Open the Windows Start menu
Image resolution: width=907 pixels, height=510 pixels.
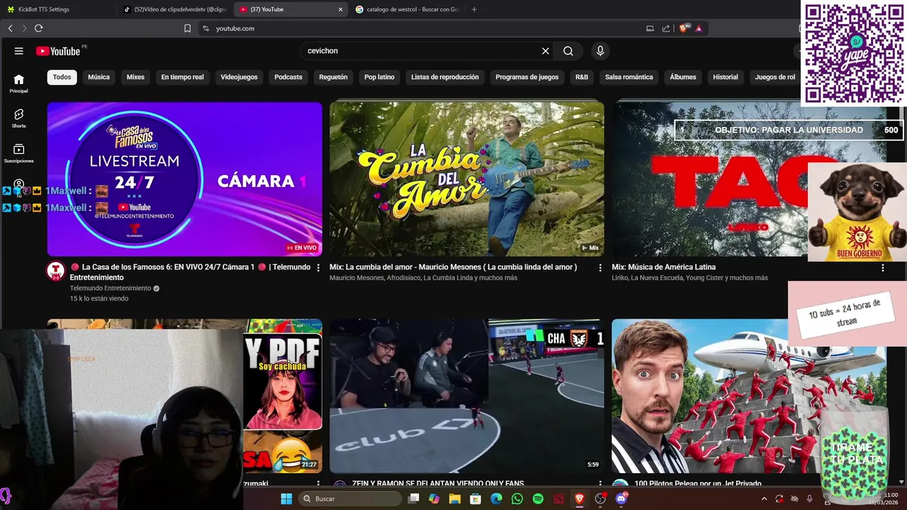pyautogui.click(x=286, y=499)
